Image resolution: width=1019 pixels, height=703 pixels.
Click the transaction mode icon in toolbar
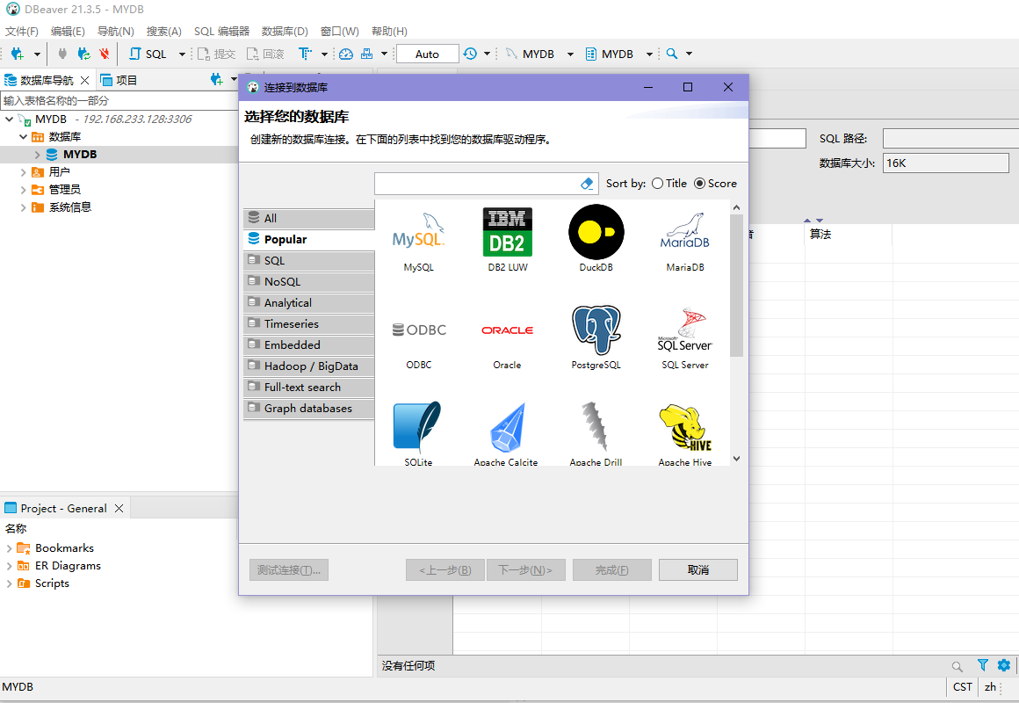pyautogui.click(x=305, y=54)
